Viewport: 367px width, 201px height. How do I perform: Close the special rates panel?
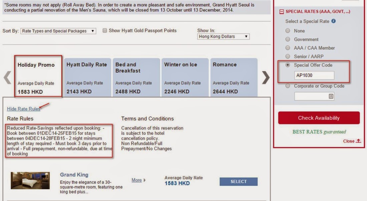click(352, 141)
